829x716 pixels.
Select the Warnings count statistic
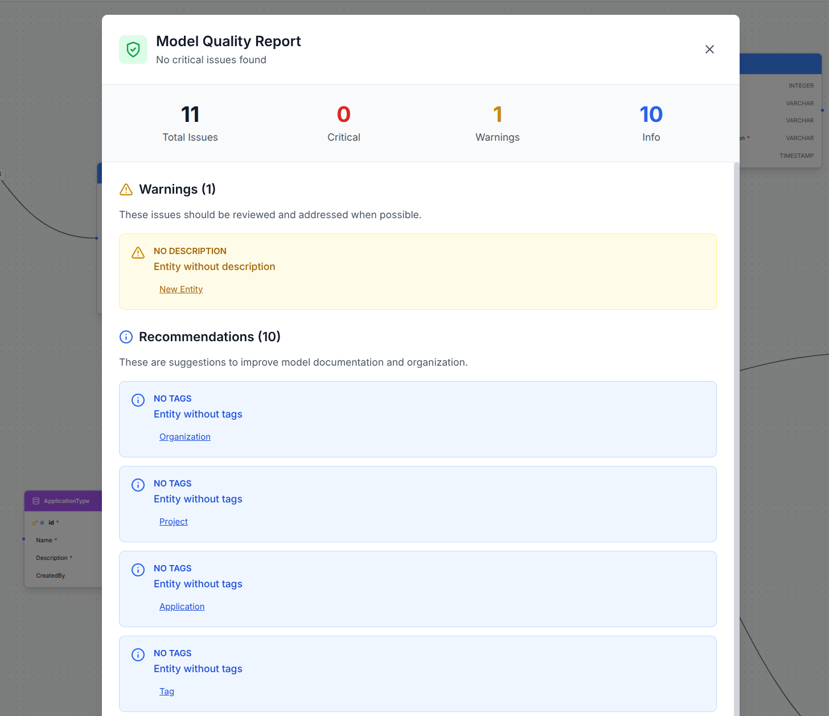pyautogui.click(x=498, y=114)
